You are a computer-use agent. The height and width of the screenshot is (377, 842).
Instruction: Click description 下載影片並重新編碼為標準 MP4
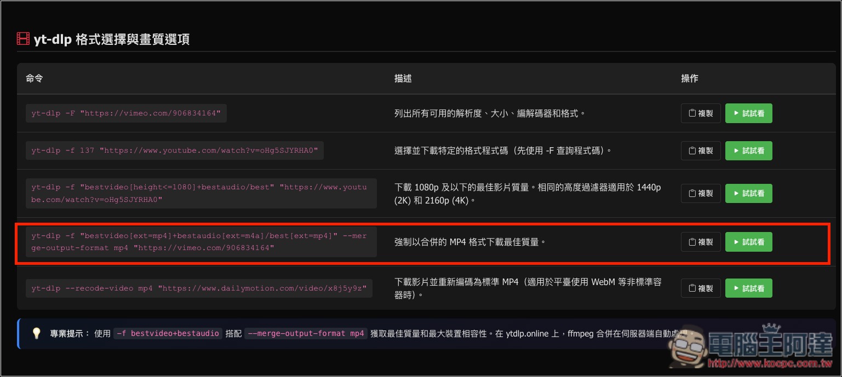(x=528, y=288)
